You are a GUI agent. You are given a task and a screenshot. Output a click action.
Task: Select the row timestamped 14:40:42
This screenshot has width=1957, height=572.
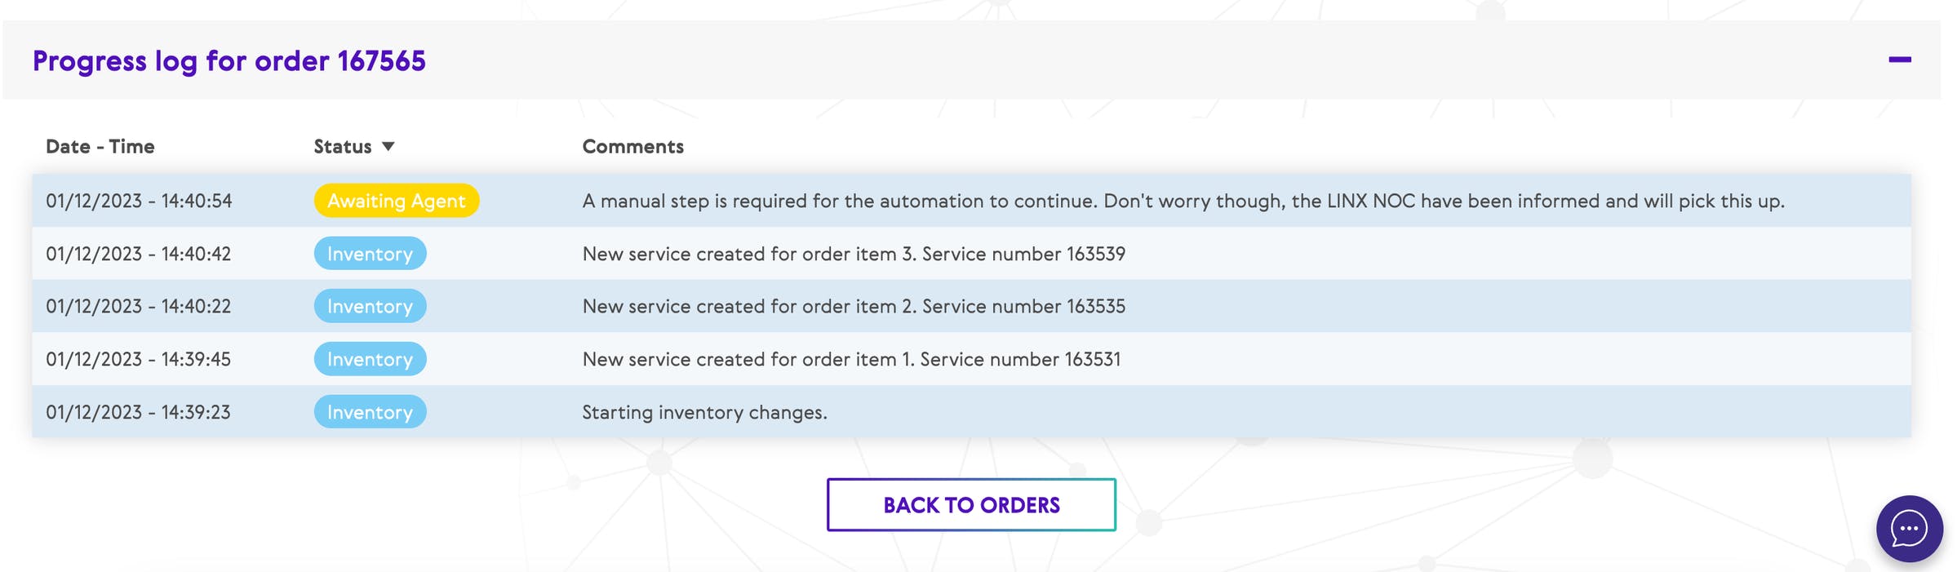point(139,254)
